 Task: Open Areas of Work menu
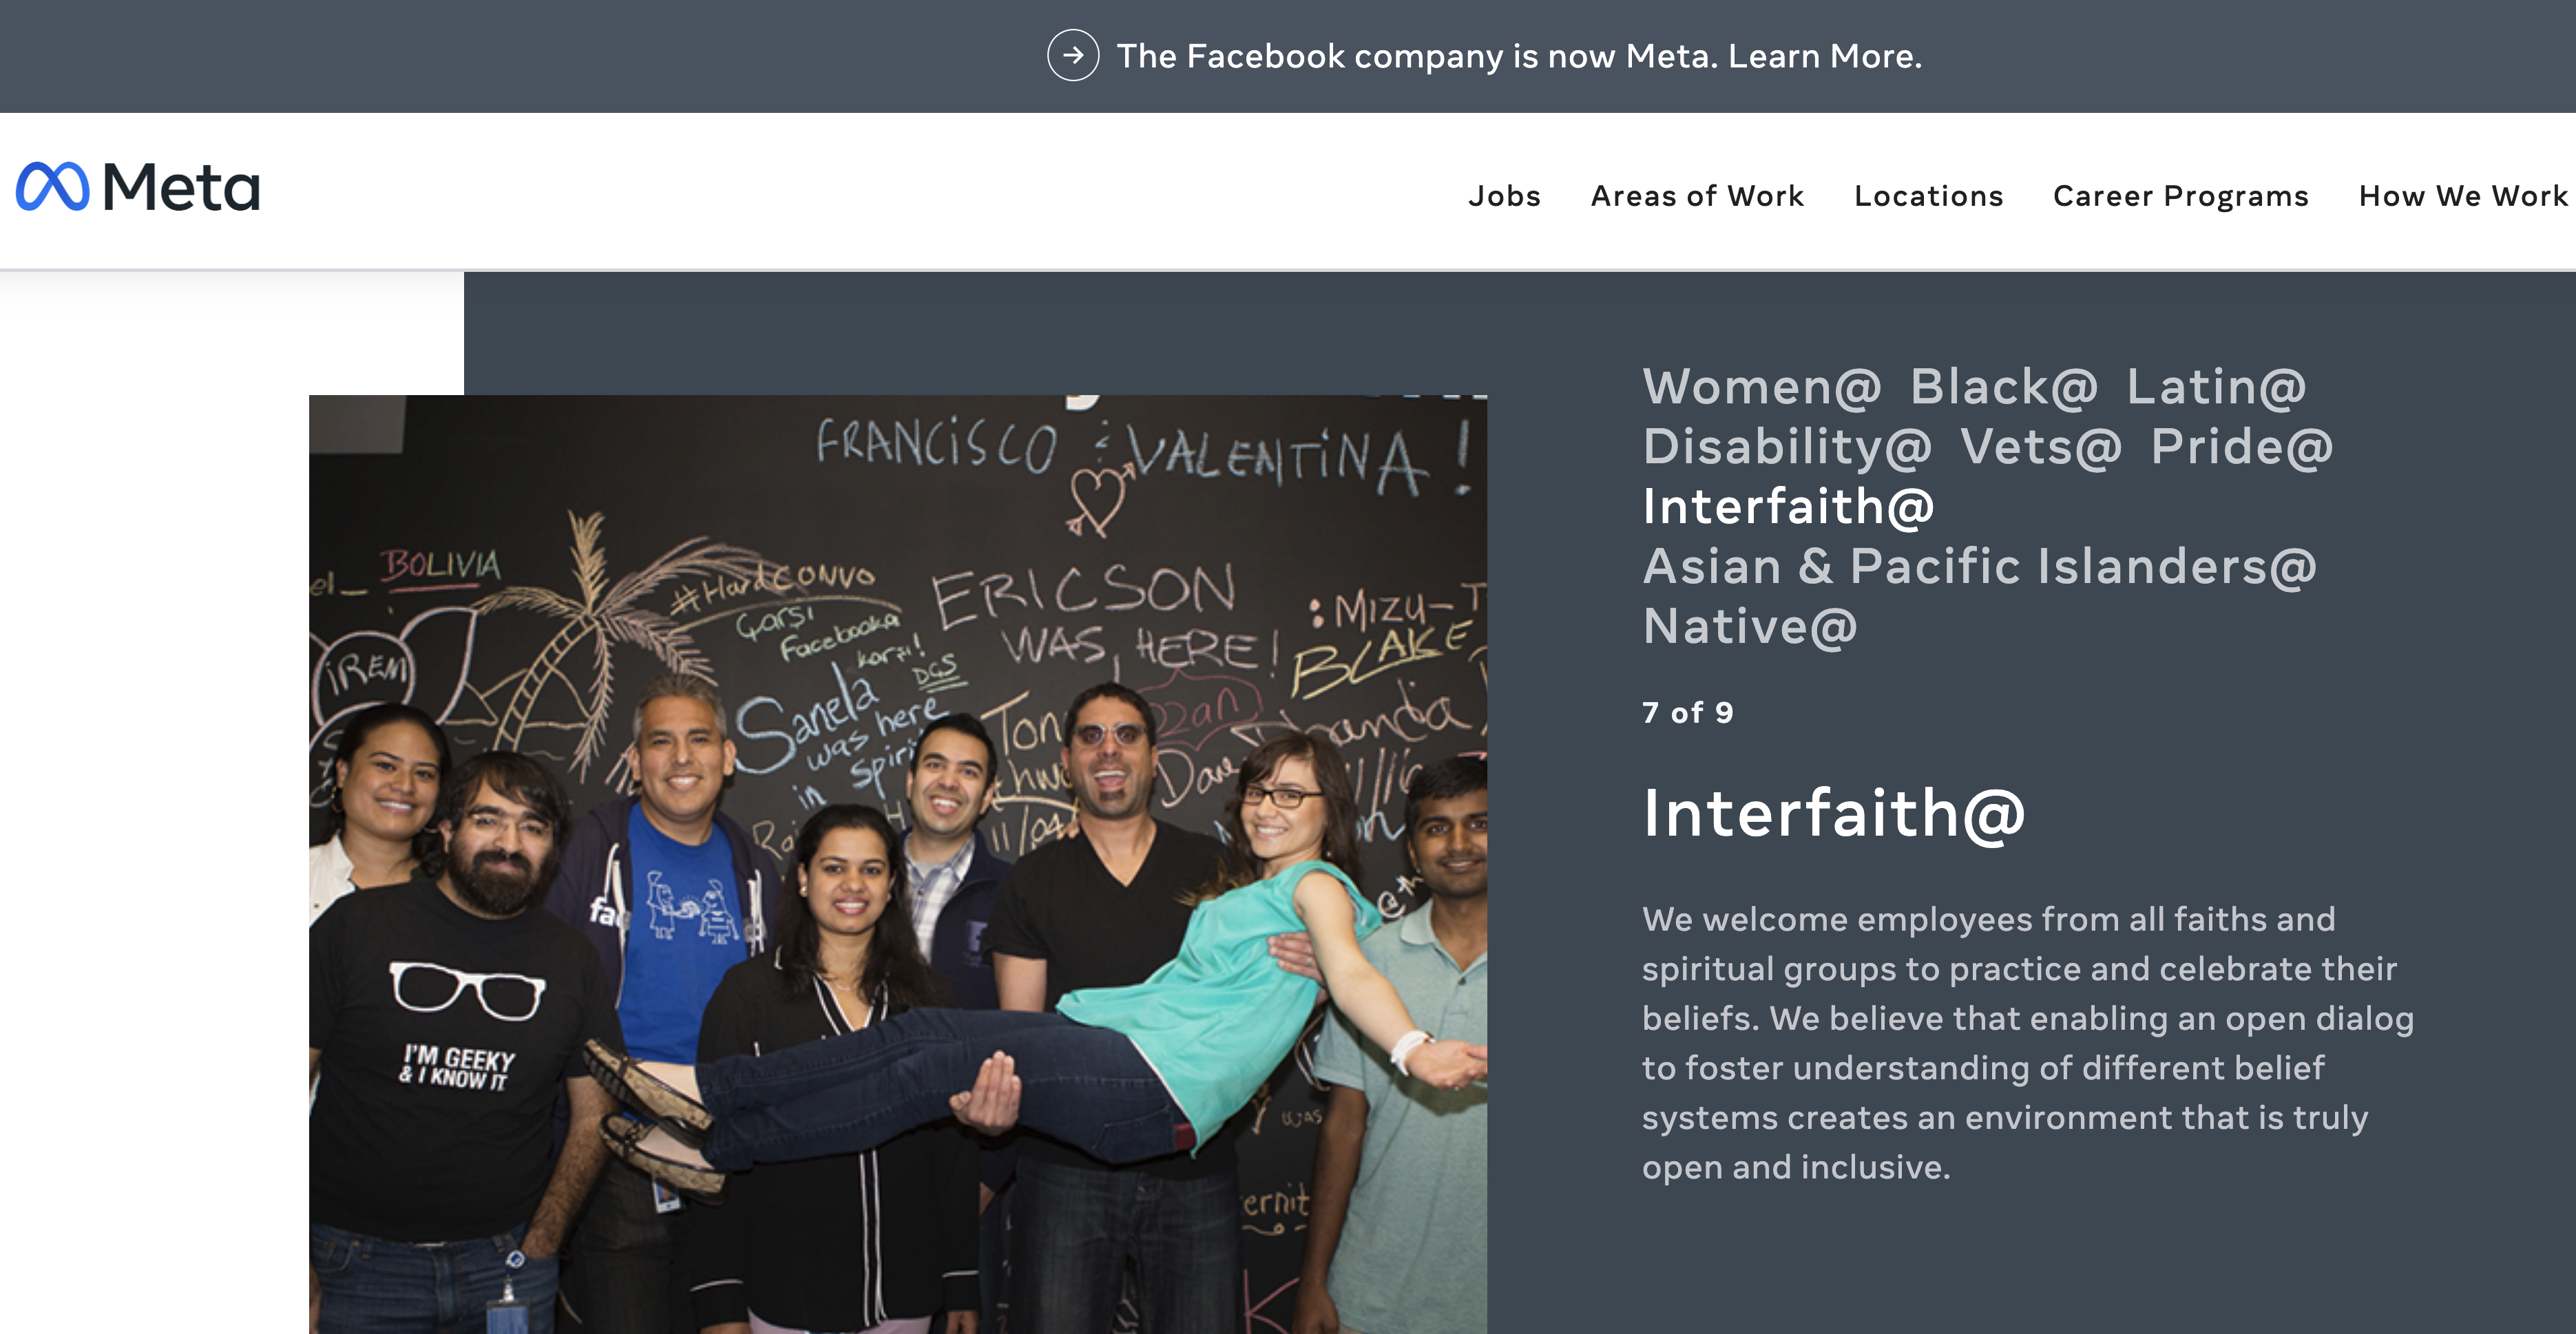(1697, 196)
